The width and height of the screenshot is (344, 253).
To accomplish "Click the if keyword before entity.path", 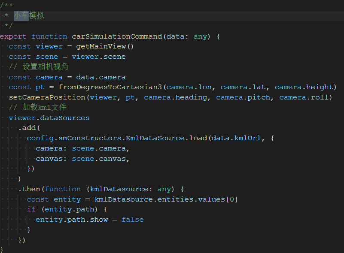I will coord(31,209).
